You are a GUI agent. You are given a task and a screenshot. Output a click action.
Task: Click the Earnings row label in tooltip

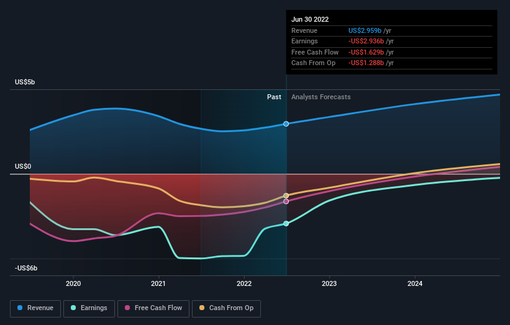pyautogui.click(x=304, y=41)
